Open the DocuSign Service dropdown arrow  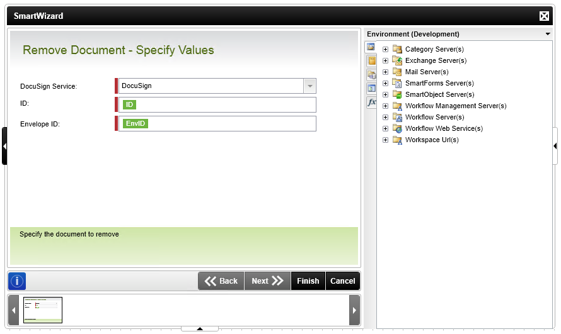click(310, 86)
